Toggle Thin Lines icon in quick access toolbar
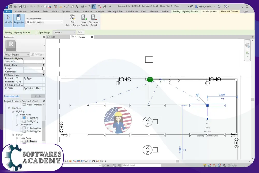The height and width of the screenshot is (173, 259). click(94, 6)
